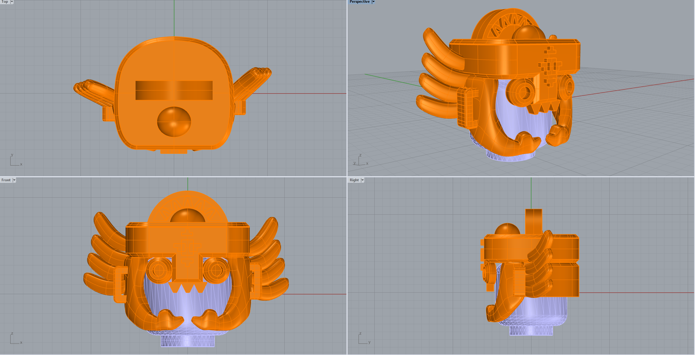The width and height of the screenshot is (695, 355).
Task: Open the Perspective viewport dropdown arrow
Action: coord(373,2)
